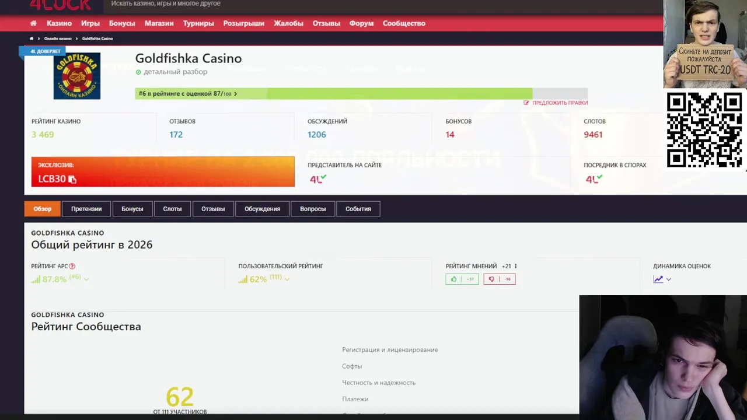Click the Goldfishka casino logo thumbnail
Image resolution: width=747 pixels, height=420 pixels.
coord(77,76)
